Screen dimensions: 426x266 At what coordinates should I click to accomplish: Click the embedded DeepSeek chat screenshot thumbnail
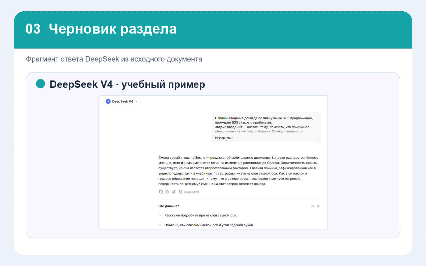pos(213,162)
